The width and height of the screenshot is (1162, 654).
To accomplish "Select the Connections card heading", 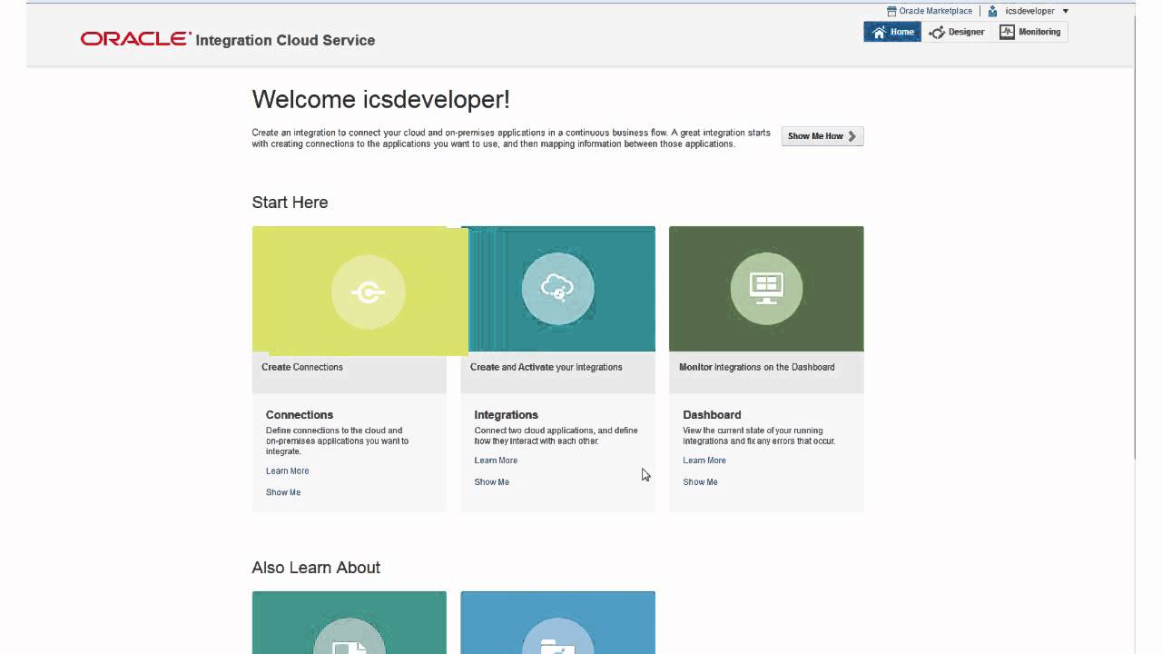I will pos(300,414).
